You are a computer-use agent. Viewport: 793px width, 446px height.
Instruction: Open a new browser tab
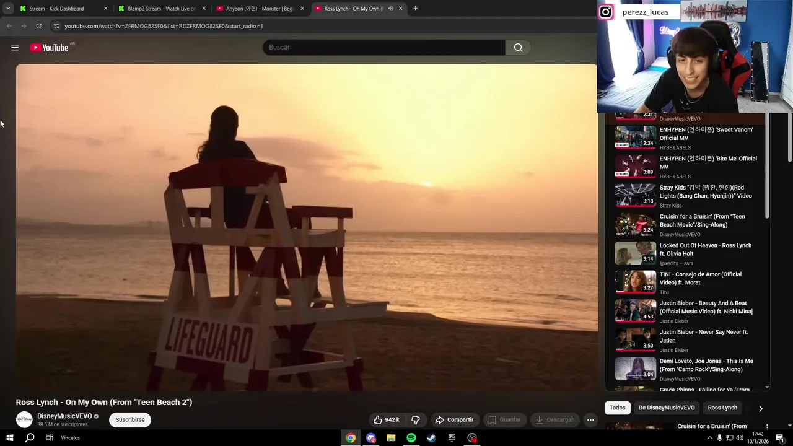click(x=415, y=9)
